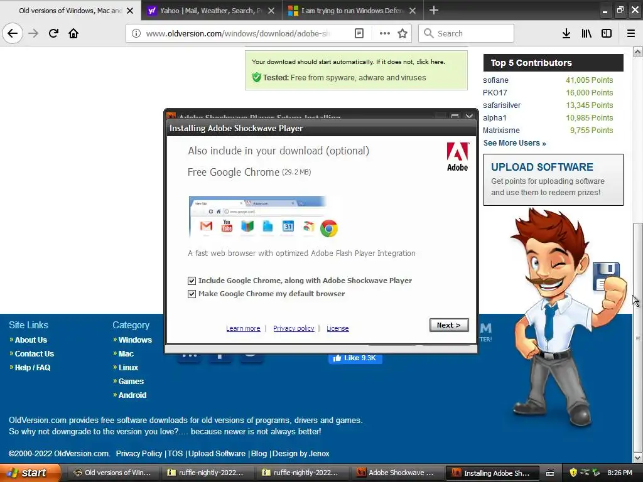Click the browser forward arrow
This screenshot has width=643, height=482.
click(33, 33)
